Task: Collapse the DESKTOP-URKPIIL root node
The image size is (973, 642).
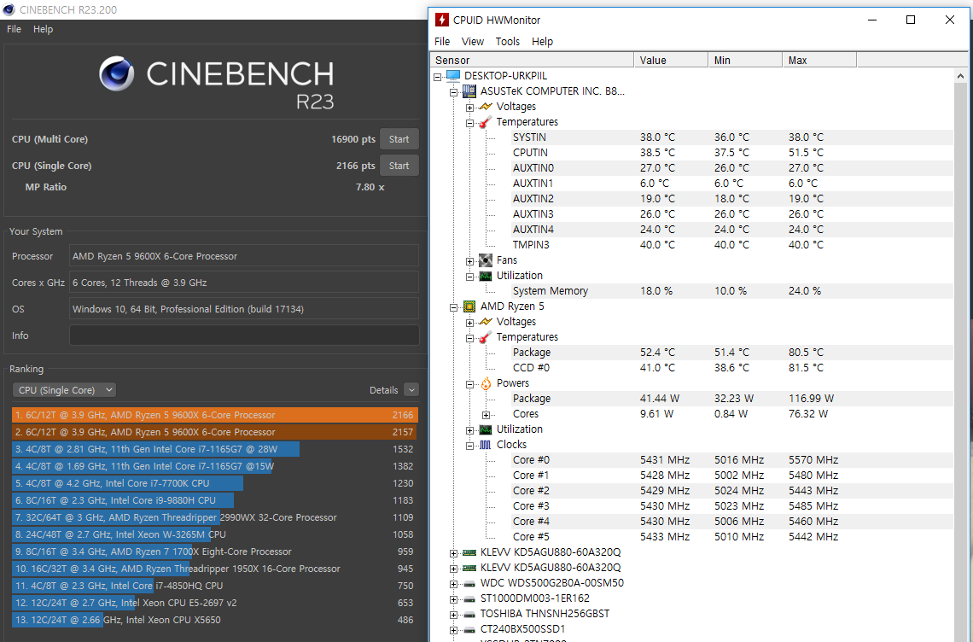Action: click(438, 76)
